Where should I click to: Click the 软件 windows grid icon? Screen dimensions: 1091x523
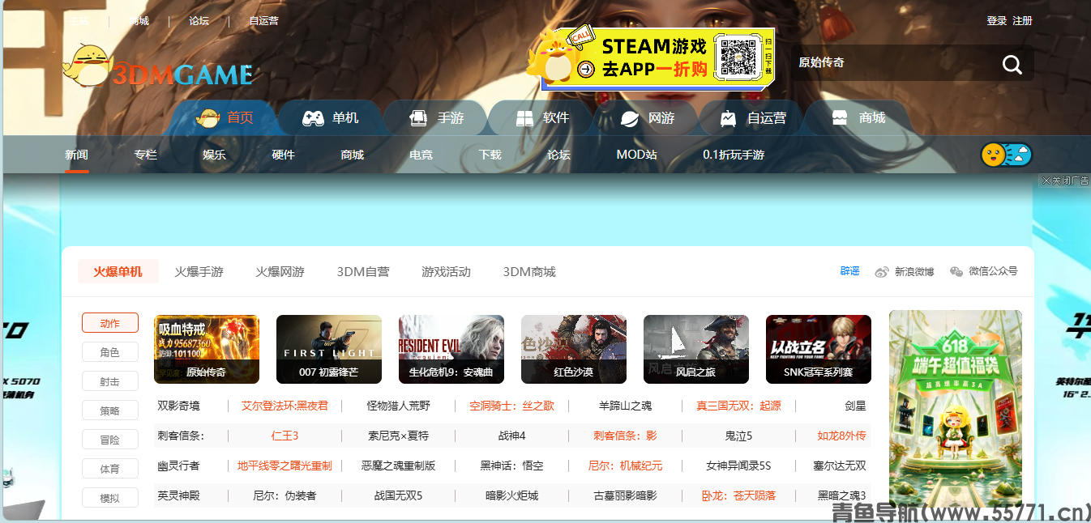click(x=524, y=118)
